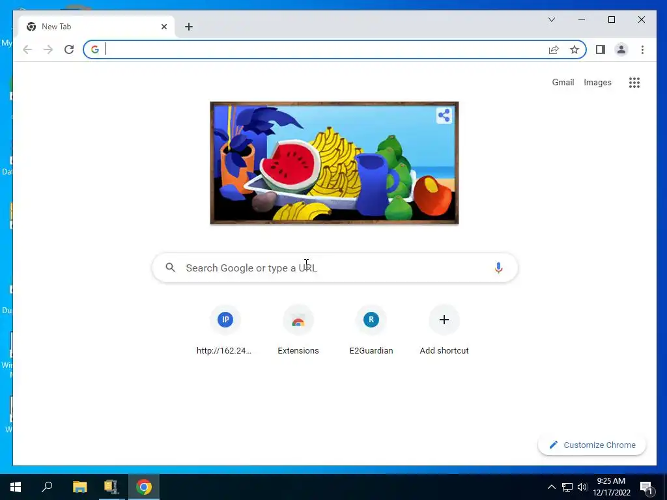Open Chrome's three-dot menu
Viewport: 667px width, 500px height.
(642, 49)
